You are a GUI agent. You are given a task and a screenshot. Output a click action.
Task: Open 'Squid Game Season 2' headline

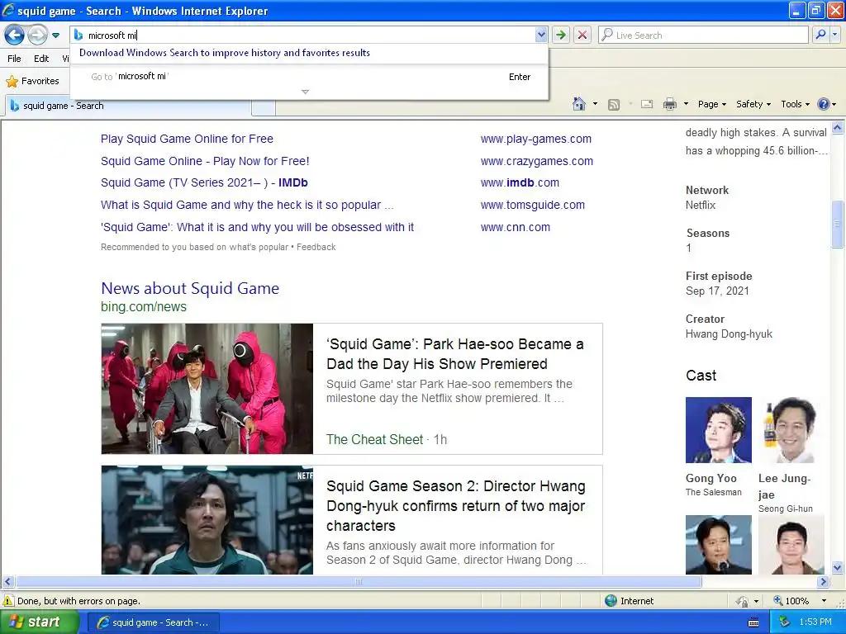[x=455, y=506]
